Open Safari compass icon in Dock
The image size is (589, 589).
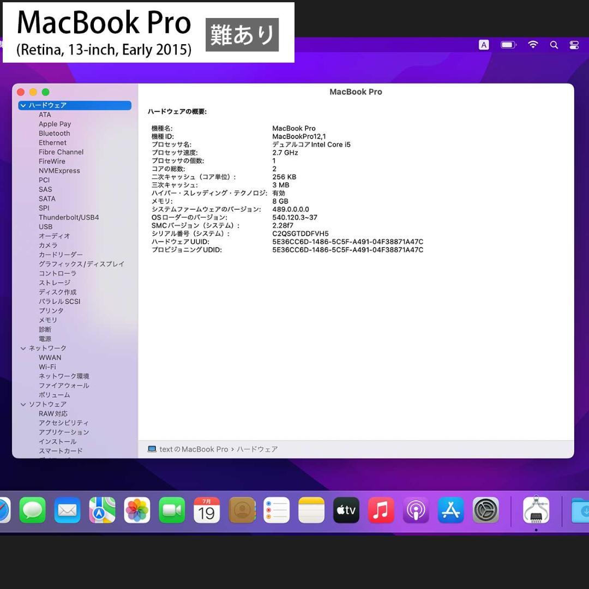tap(4, 510)
